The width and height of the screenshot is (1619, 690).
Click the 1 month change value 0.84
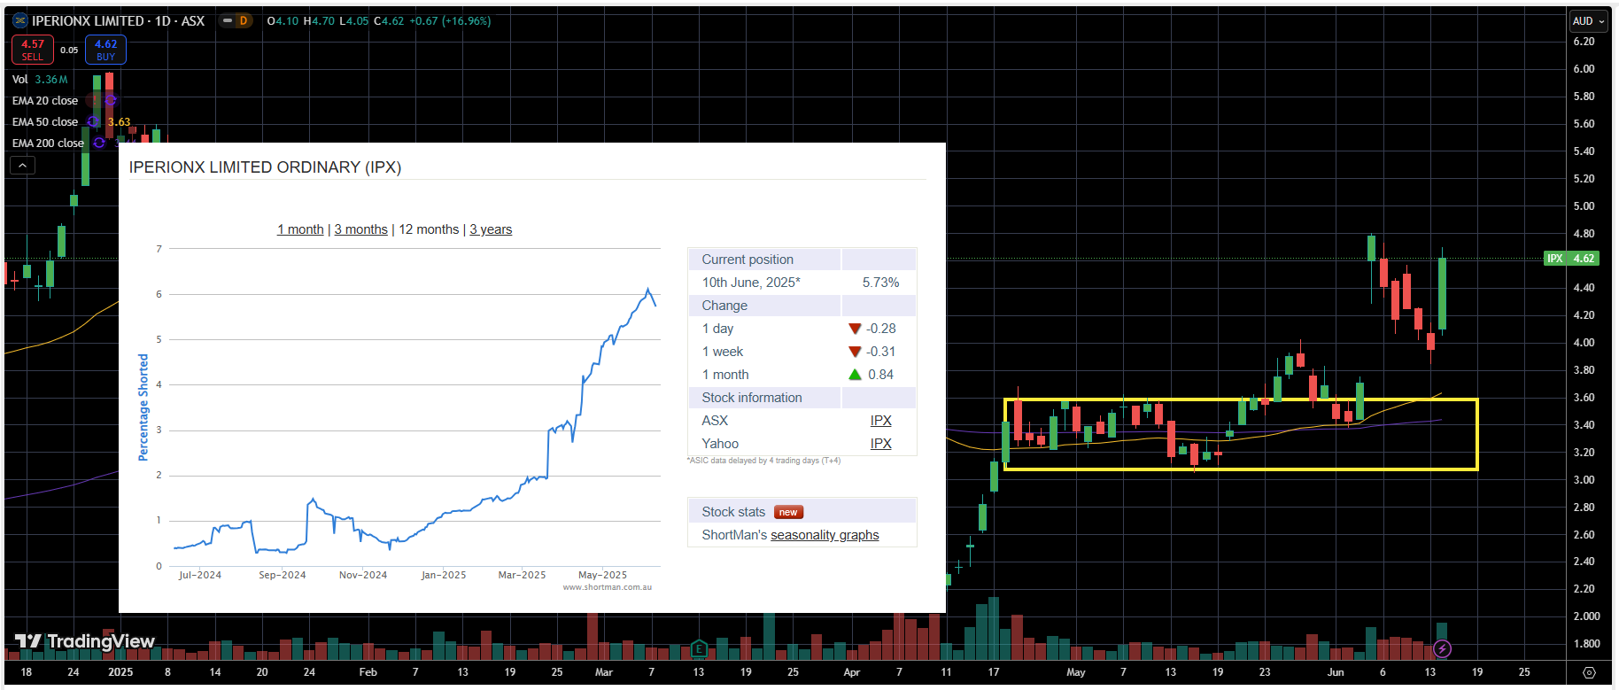tap(881, 375)
